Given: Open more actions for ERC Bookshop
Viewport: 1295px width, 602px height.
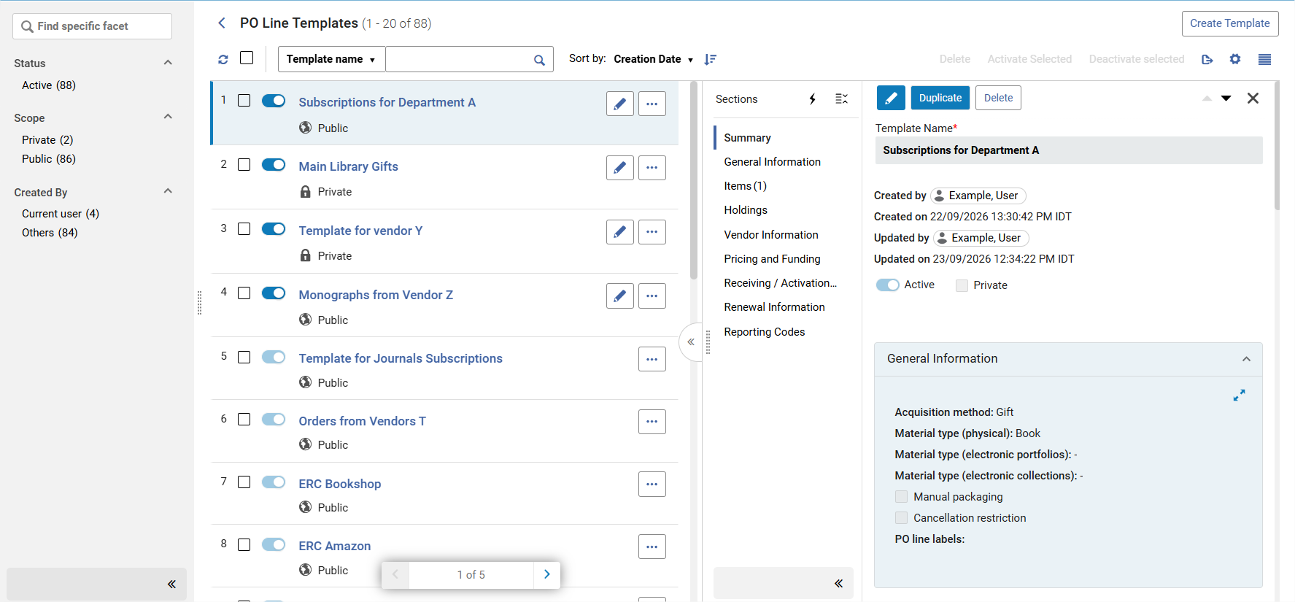Looking at the screenshot, I should pos(652,485).
